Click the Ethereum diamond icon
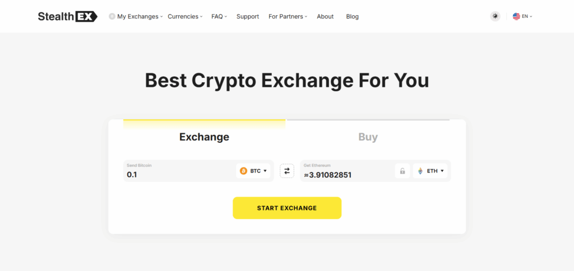 [421, 171]
